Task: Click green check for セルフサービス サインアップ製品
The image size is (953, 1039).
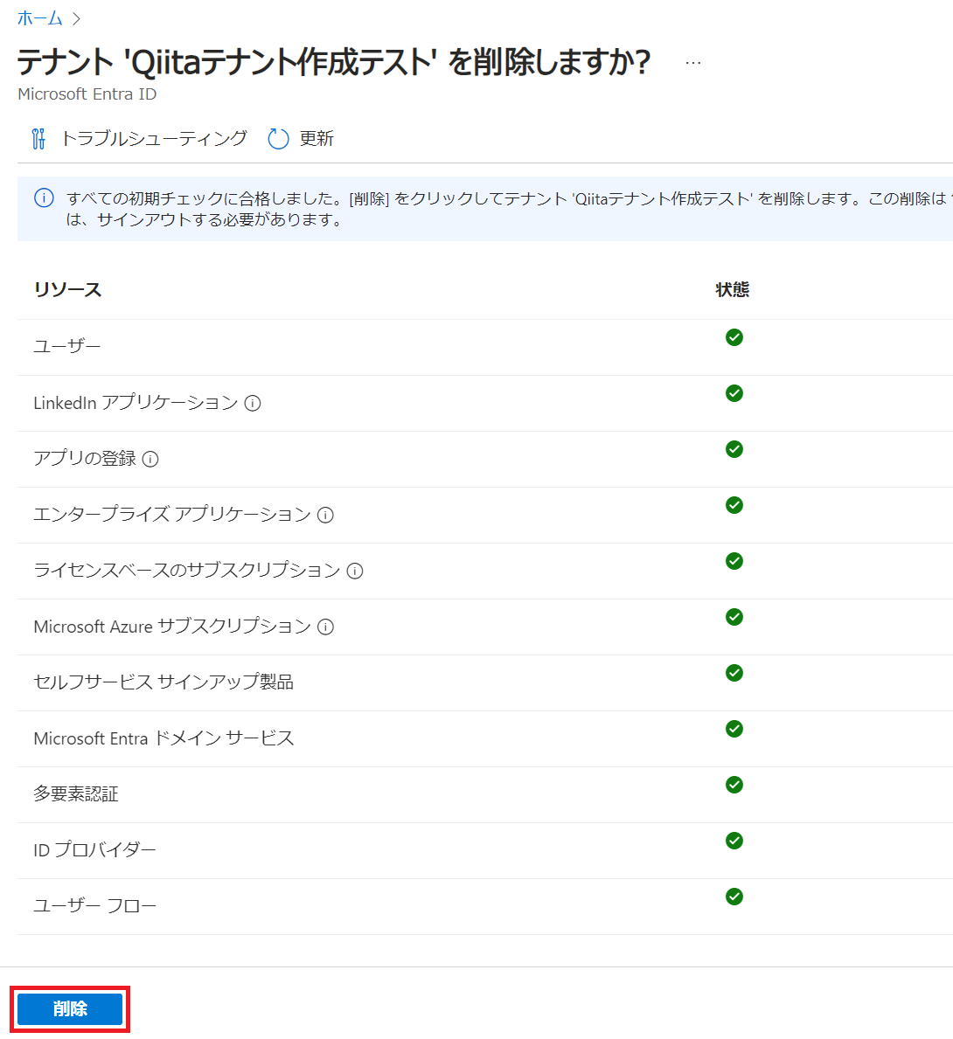Action: click(734, 673)
